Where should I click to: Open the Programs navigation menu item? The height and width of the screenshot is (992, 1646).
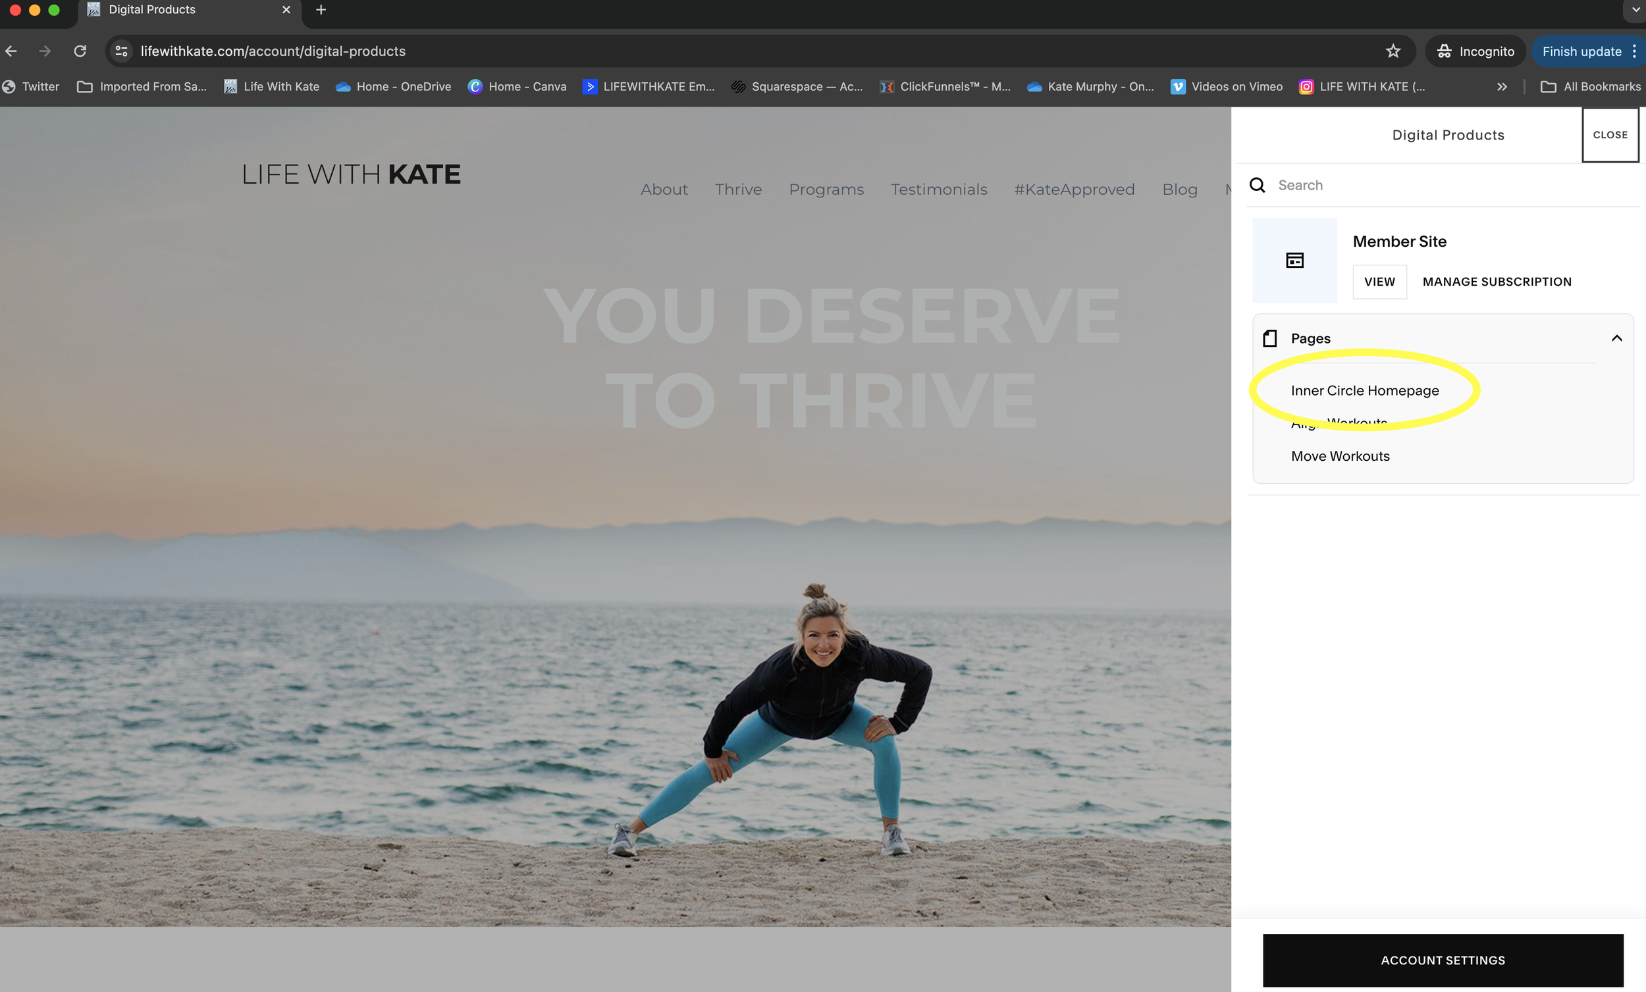(826, 190)
